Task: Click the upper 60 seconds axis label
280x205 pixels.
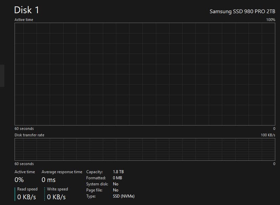Action: (x=24, y=129)
